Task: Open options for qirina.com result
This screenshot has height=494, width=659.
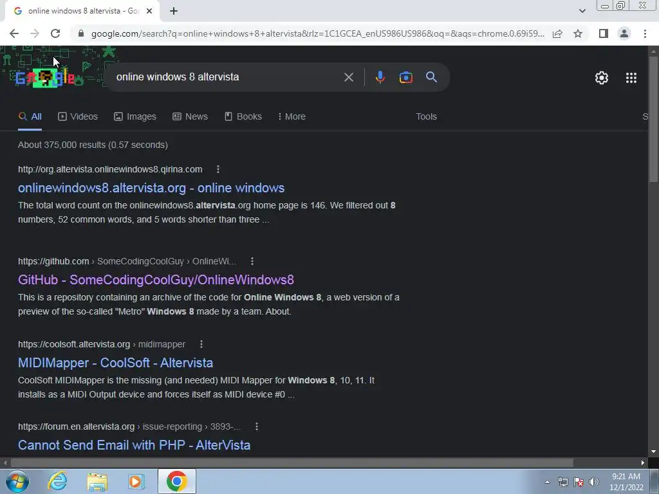Action: coord(218,169)
